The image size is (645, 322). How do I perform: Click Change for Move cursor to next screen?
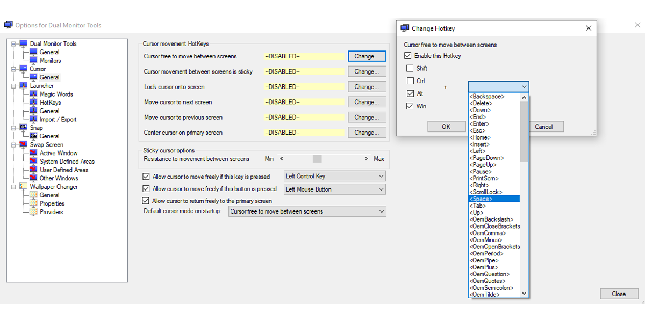click(x=367, y=102)
